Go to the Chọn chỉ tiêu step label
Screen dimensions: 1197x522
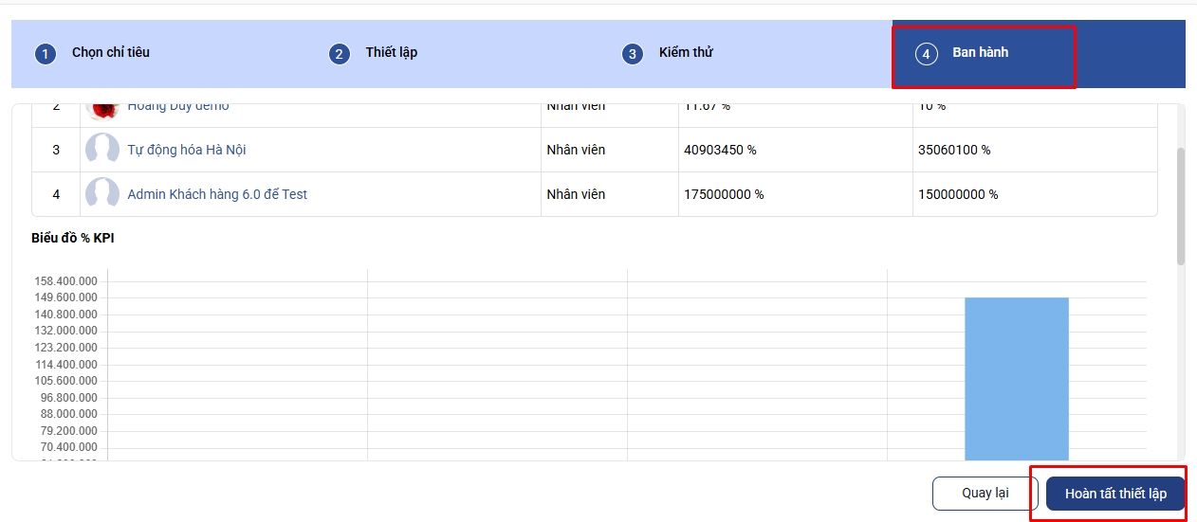pyautogui.click(x=111, y=52)
